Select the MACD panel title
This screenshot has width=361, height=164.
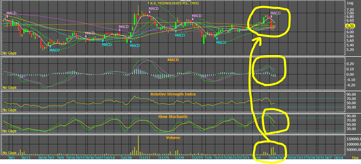(173, 60)
